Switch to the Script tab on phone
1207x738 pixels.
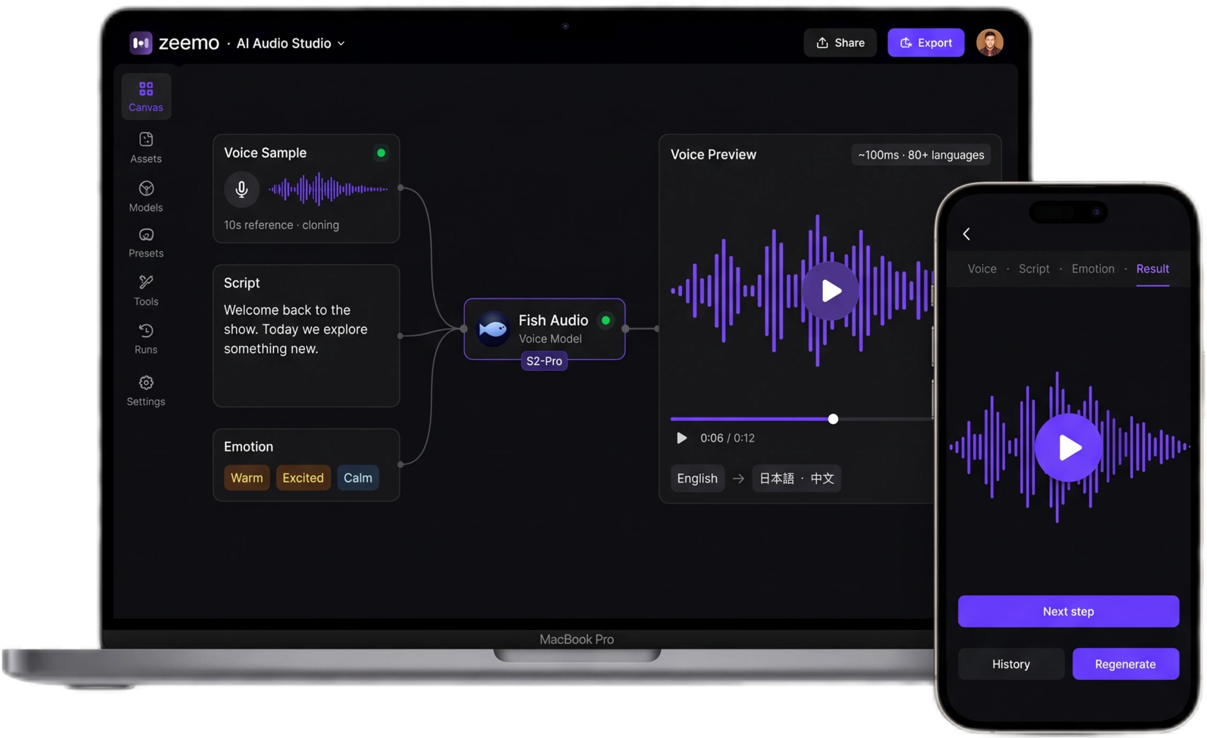coord(1034,269)
